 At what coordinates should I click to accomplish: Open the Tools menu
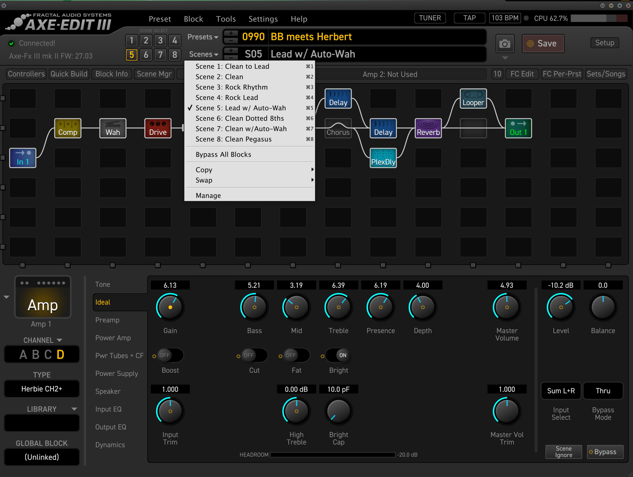click(x=226, y=19)
